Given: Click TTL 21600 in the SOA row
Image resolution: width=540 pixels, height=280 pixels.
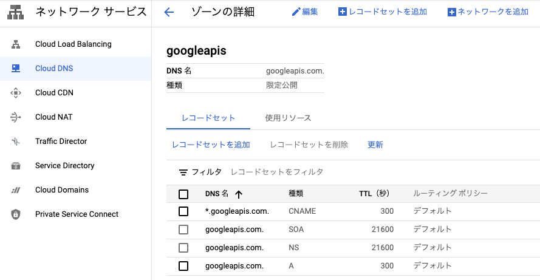Looking at the screenshot, I should pyautogui.click(x=383, y=230).
